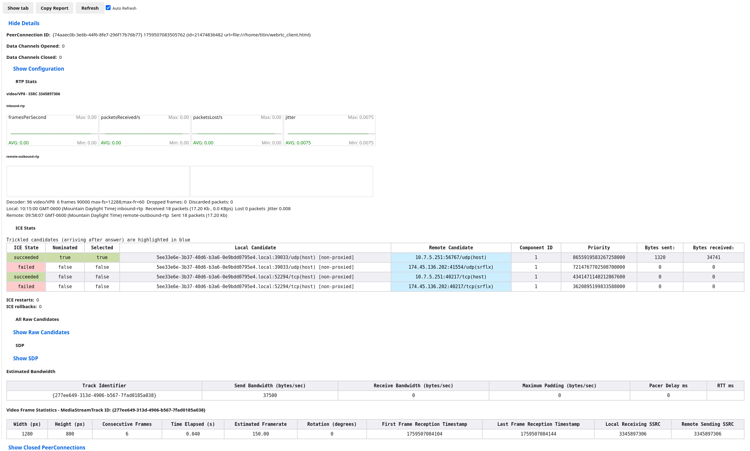Select remote candidate 10.7.5.251:56767/udp(host)
Screen dimensions: 750x451
click(x=451, y=258)
